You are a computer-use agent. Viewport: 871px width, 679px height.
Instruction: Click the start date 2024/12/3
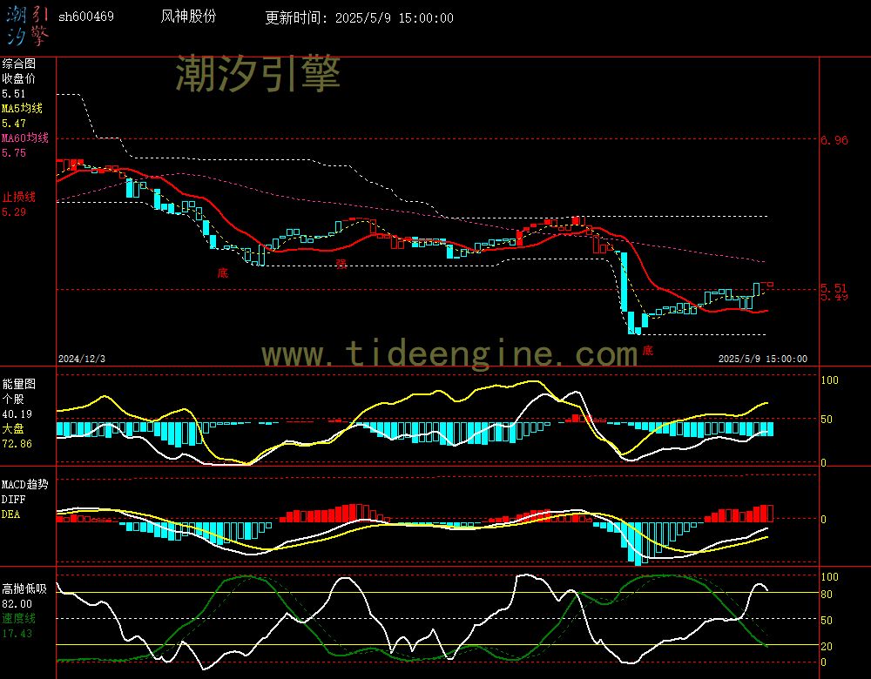[x=82, y=359]
